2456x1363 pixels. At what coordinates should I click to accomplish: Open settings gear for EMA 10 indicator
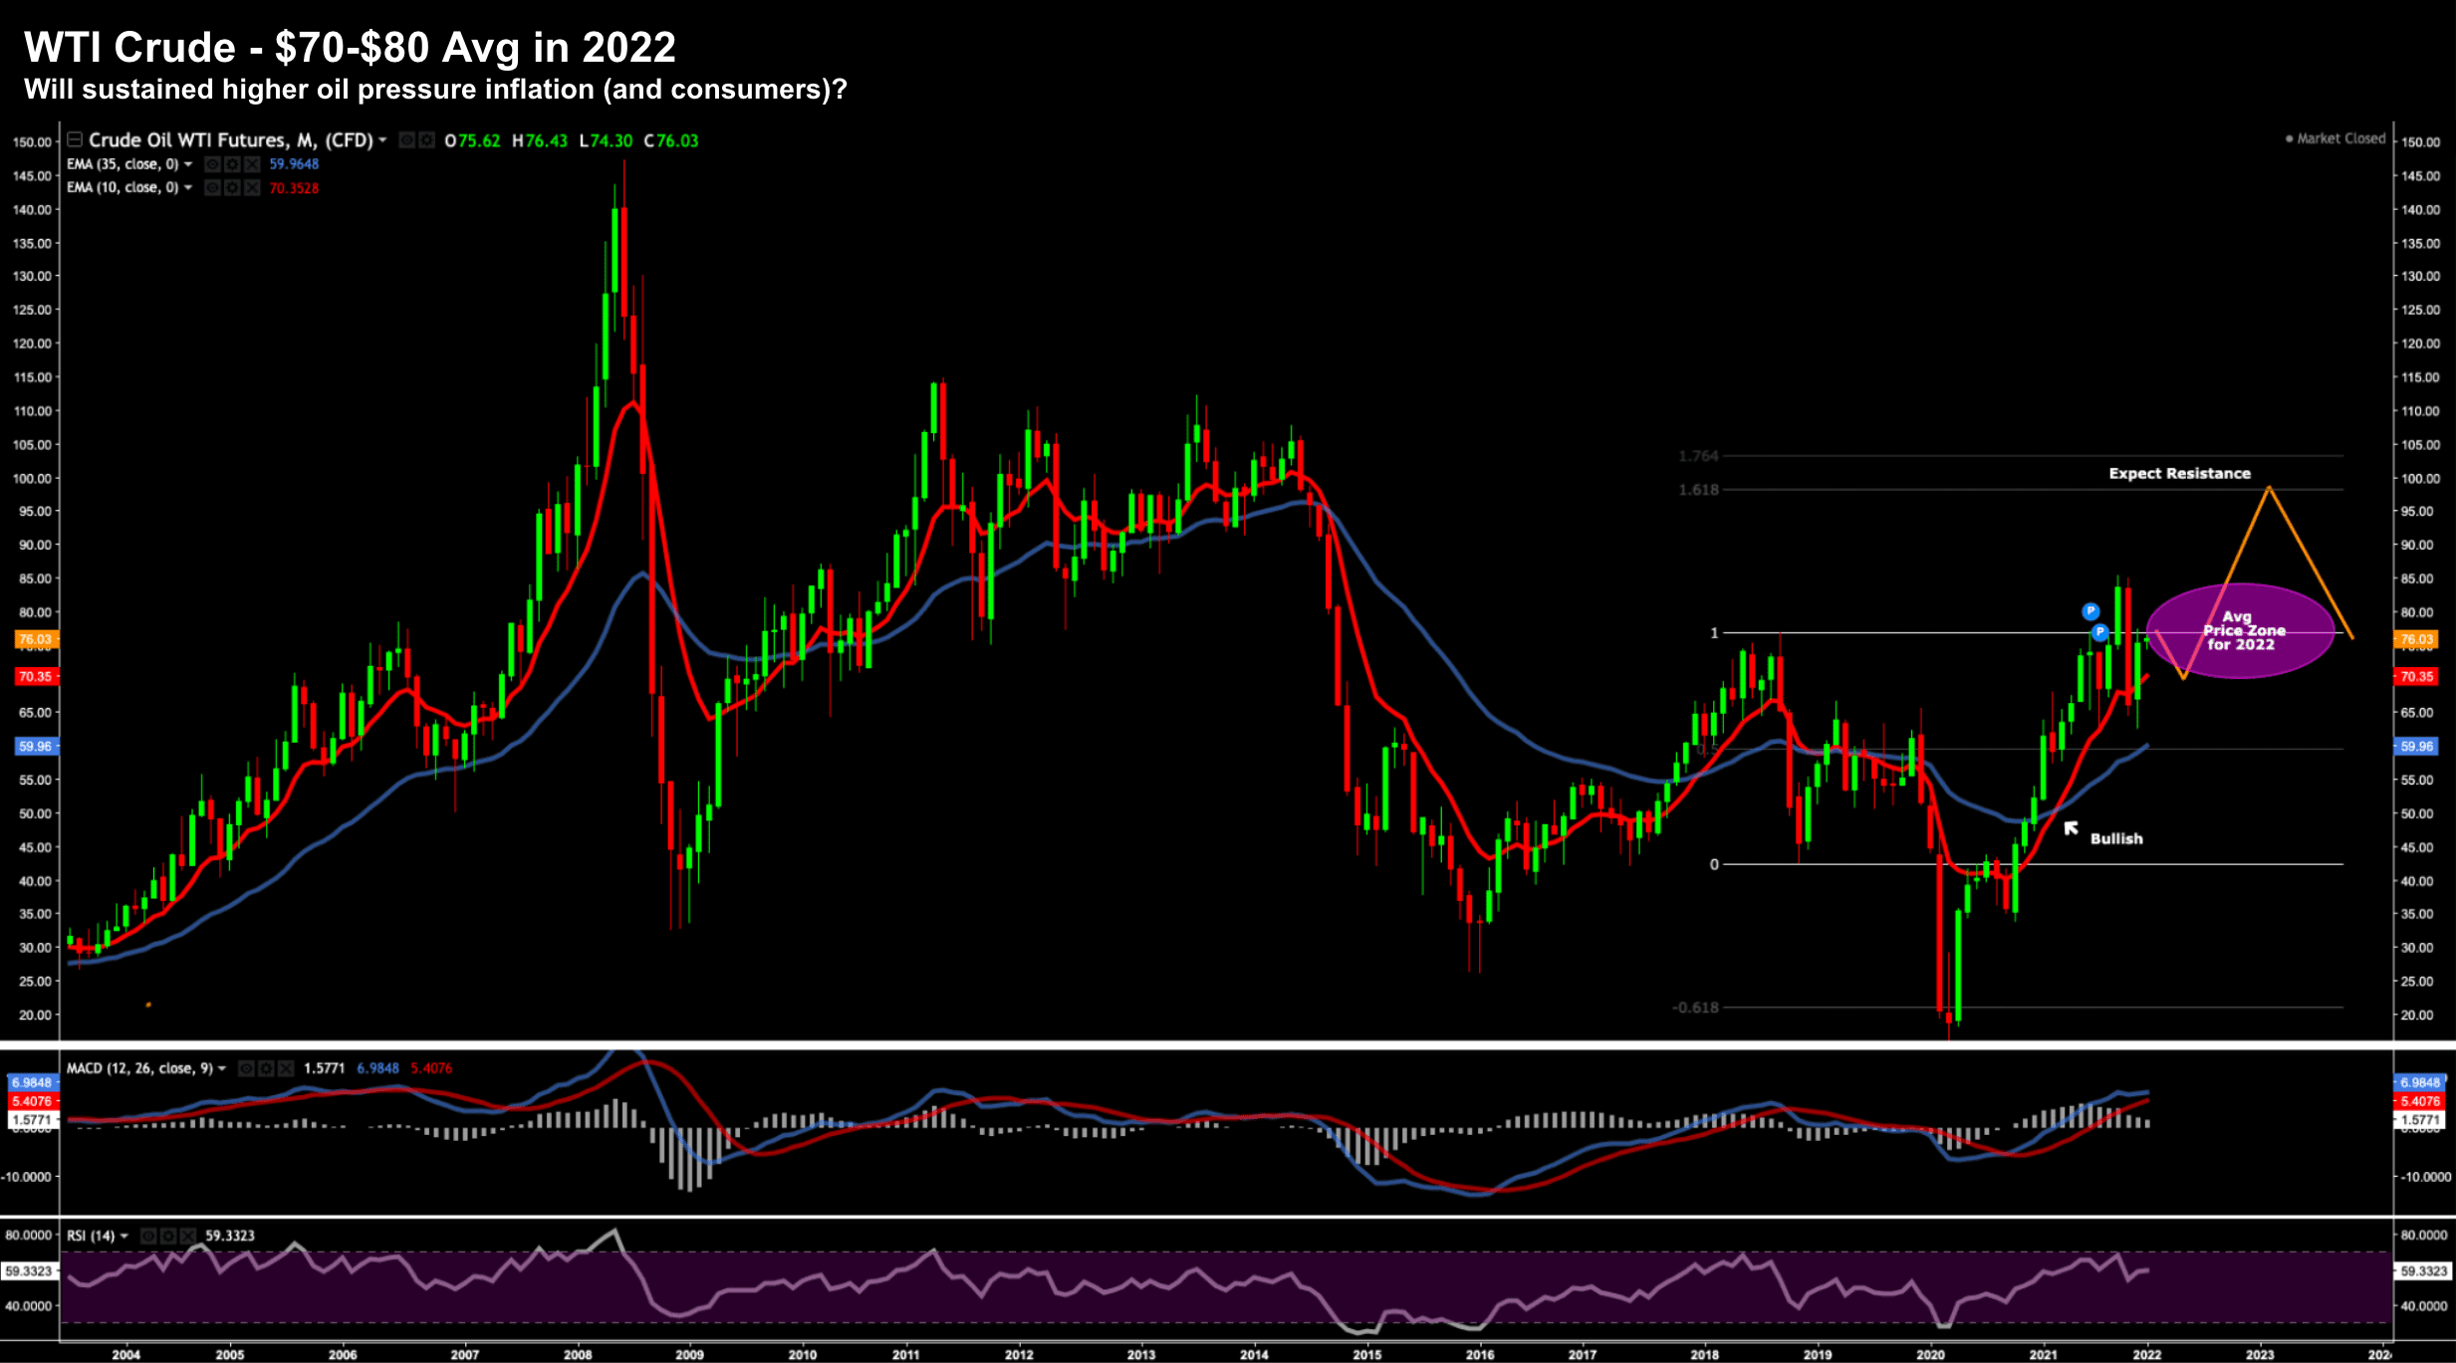pos(232,187)
